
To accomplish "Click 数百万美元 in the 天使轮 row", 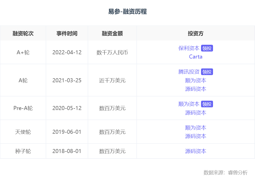I will coord(112,132).
